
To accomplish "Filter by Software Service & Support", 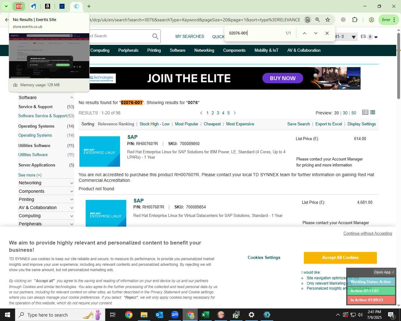I will coord(43,116).
